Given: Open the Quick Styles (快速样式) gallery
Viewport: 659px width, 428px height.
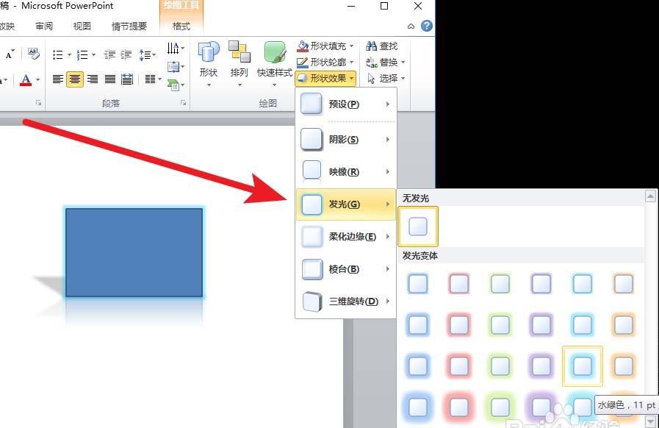Looking at the screenshot, I should click(273, 60).
